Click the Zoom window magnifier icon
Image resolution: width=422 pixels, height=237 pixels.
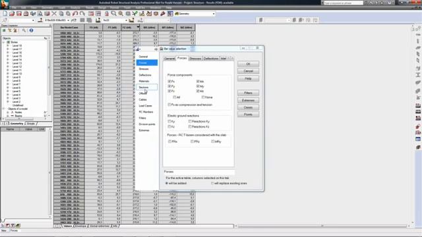coord(114,13)
